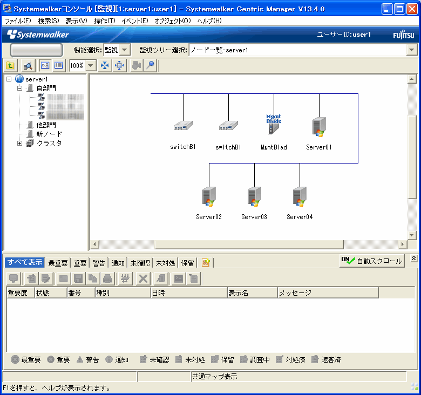Viewport: 421px width, 395px height.
Task: Select the Server04 node icon
Action: 300,197
